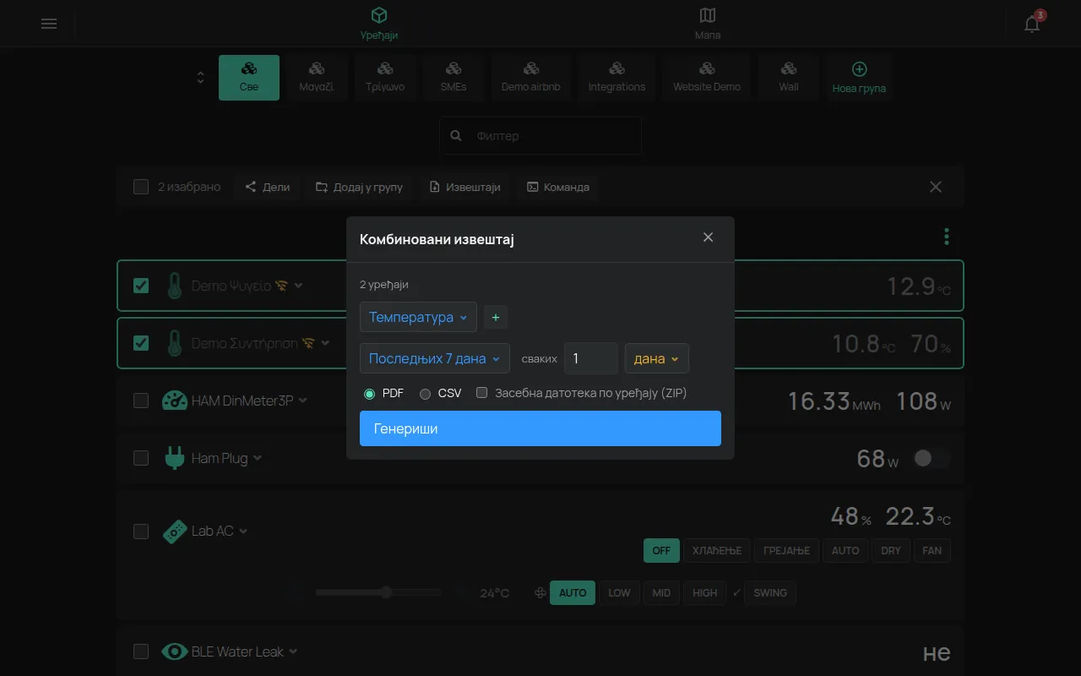
Task: Uncheck the Demo Ψυγείο checkbox
Action: pos(141,286)
